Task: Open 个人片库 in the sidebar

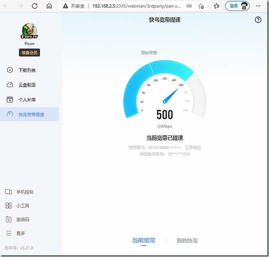Action: click(27, 100)
